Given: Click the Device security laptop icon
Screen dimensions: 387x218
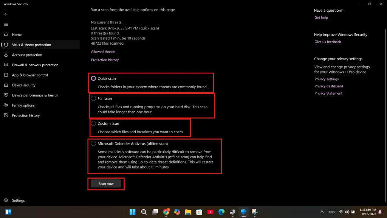Looking at the screenshot, I should 6,85.
